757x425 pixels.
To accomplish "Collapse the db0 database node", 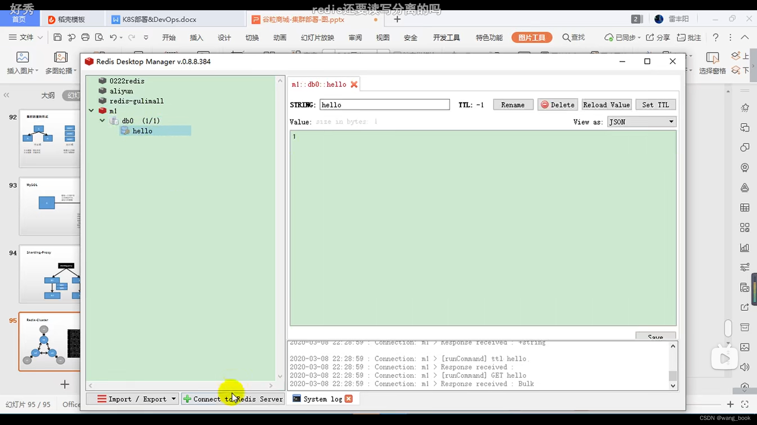I will pyautogui.click(x=102, y=120).
